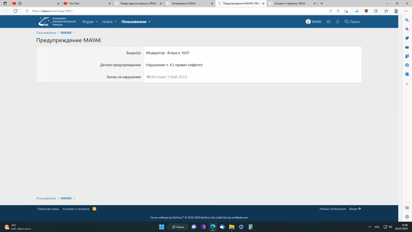Expand the Новое dropdown menu
412x232 pixels.
click(109, 22)
